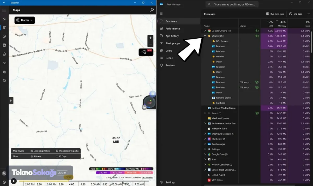313x186 pixels.
Task: Click Run new task button
Action: [x=275, y=14]
